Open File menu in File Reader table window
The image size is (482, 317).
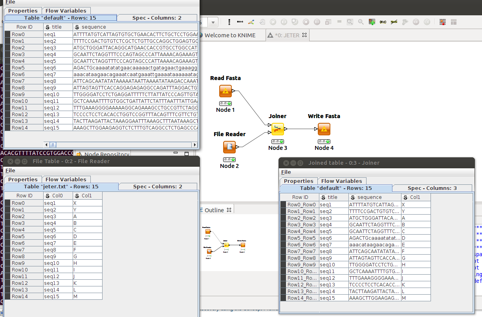pyautogui.click(x=10, y=170)
